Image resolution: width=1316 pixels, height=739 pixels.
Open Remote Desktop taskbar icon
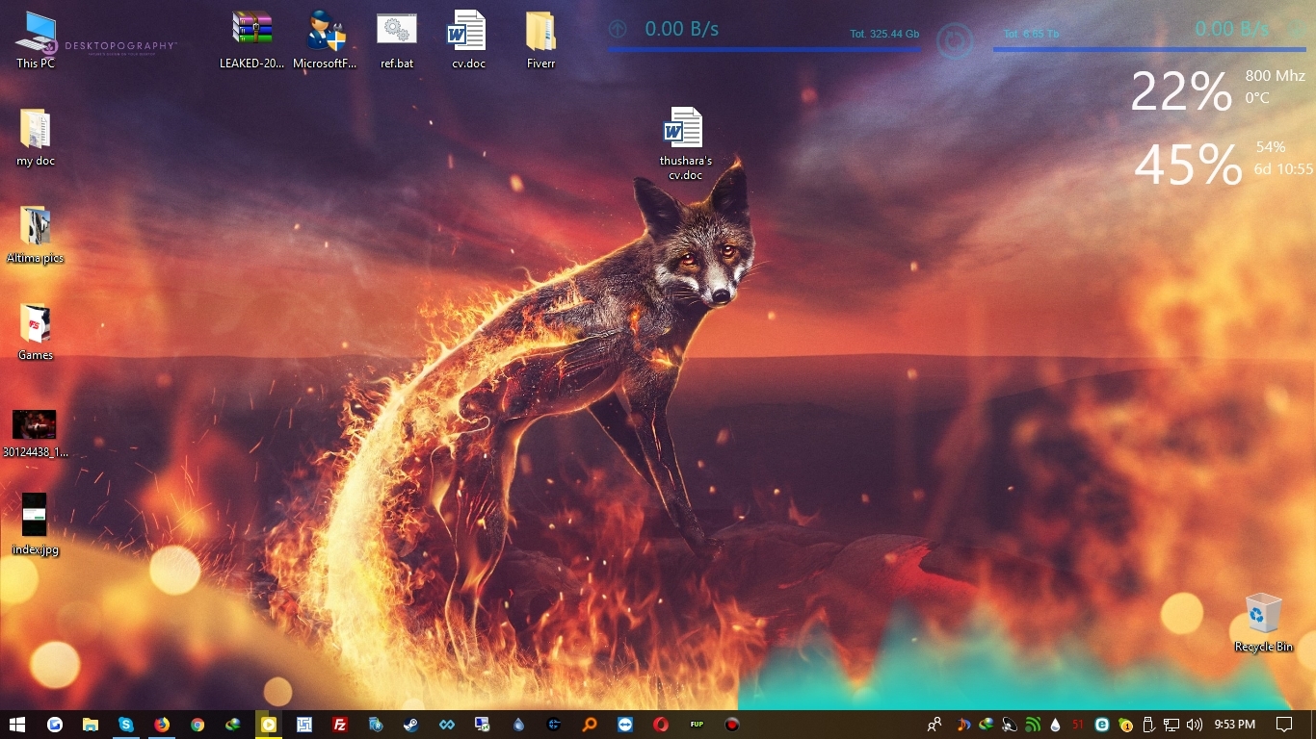pos(482,725)
